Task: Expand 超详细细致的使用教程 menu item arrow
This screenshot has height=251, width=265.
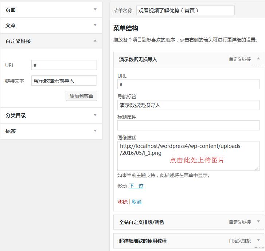Action: (x=258, y=240)
